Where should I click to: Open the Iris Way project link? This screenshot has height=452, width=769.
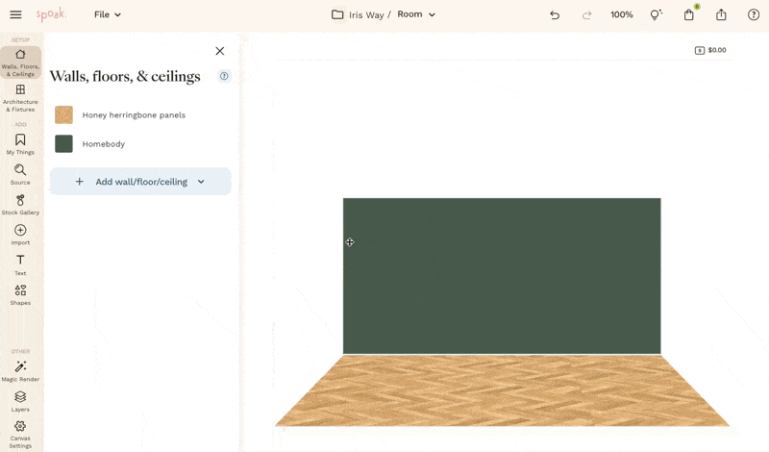tap(366, 15)
